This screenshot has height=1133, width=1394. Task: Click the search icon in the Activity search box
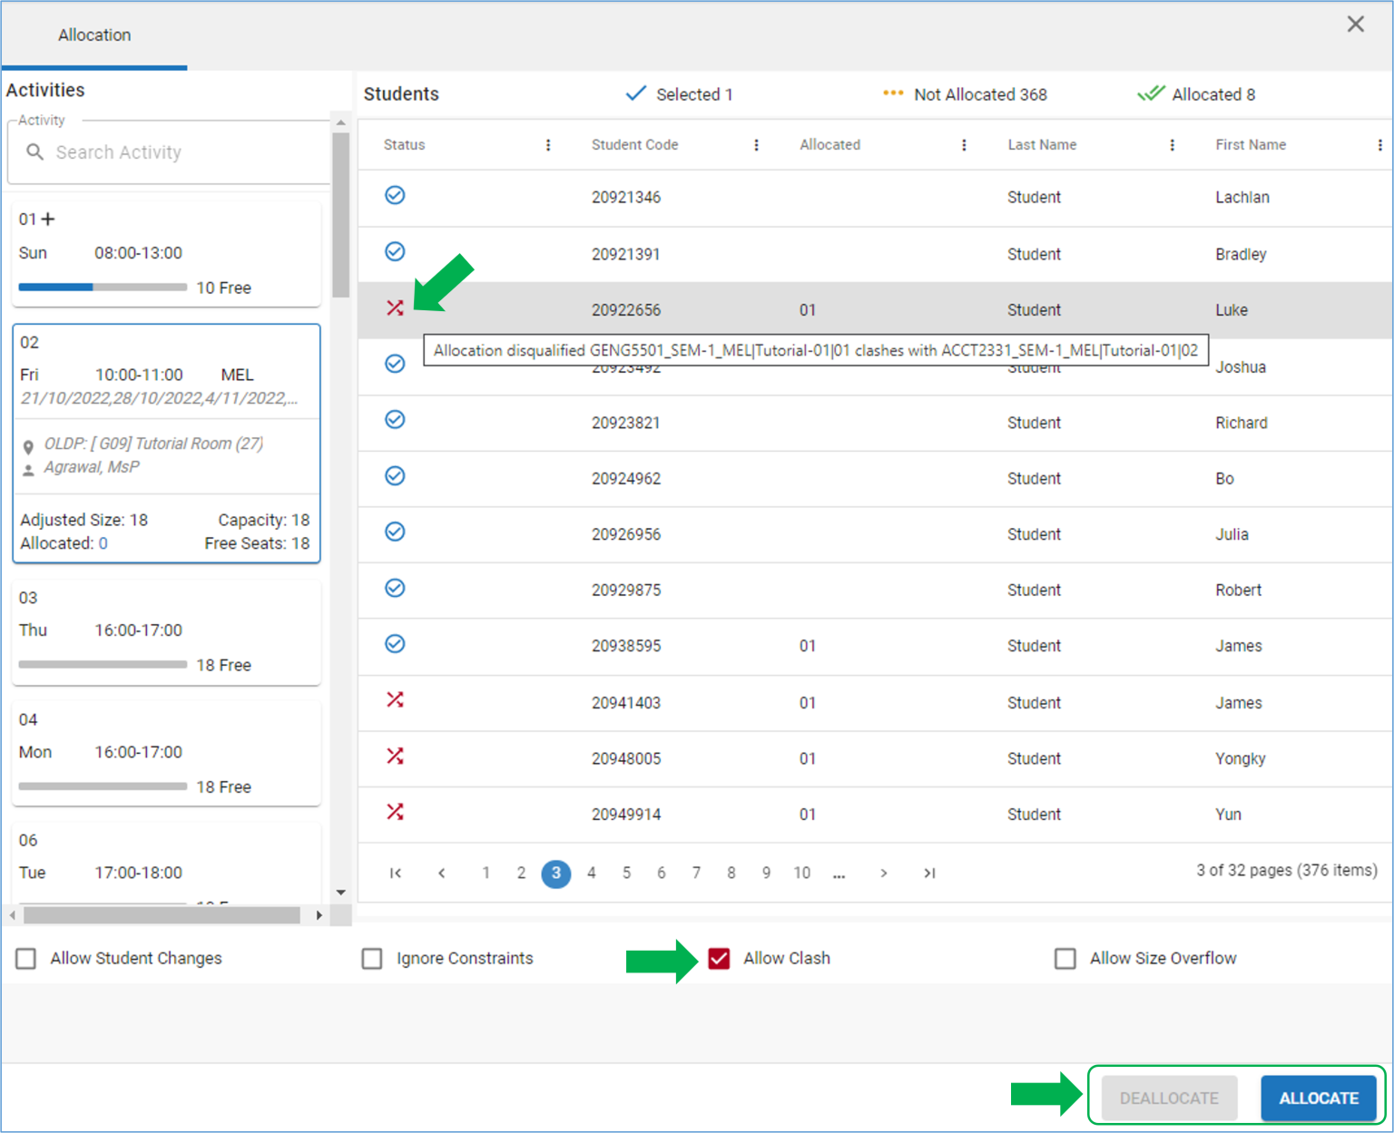[34, 152]
